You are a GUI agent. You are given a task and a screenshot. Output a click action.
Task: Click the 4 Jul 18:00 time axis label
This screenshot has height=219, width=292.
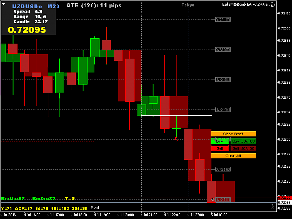pos(79,215)
